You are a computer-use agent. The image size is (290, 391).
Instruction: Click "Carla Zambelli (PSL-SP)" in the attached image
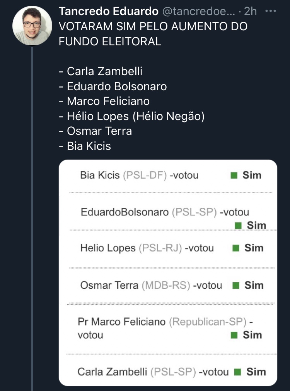[136, 372]
